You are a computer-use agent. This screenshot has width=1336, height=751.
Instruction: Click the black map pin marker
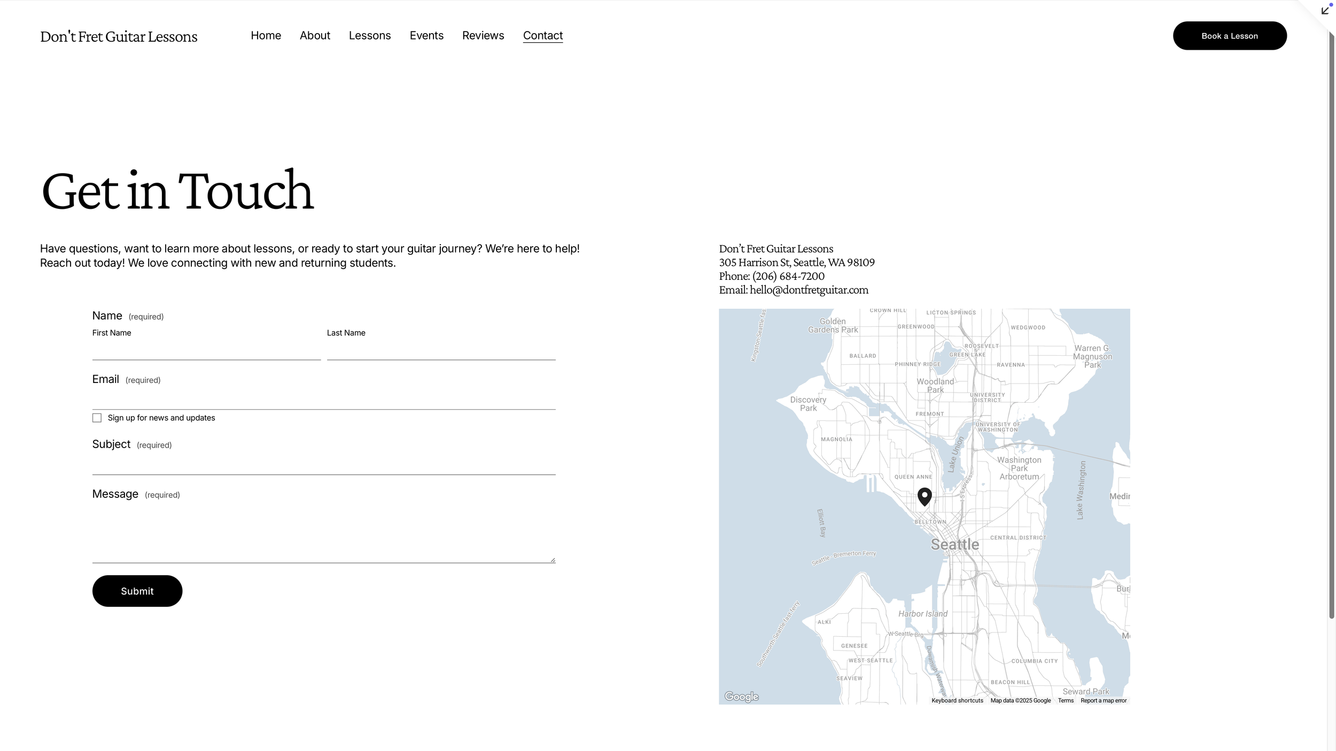(924, 496)
